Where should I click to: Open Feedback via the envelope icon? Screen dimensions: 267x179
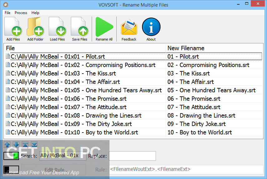click(x=129, y=27)
